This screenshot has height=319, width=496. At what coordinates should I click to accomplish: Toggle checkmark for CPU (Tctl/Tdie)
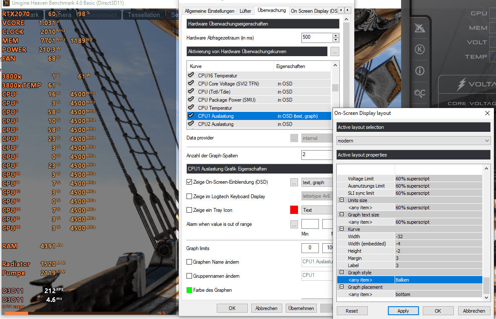pos(191,91)
